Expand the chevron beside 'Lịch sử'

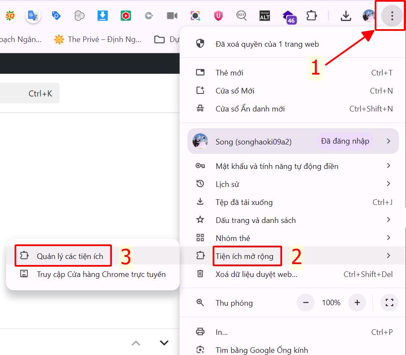[x=388, y=184]
